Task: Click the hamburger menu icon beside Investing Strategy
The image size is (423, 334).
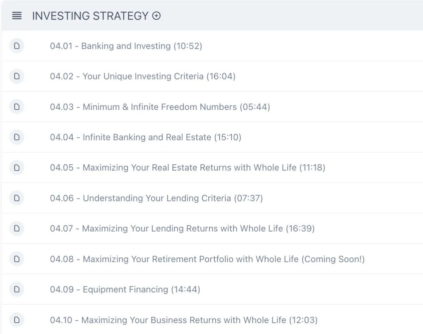Action: coord(17,16)
